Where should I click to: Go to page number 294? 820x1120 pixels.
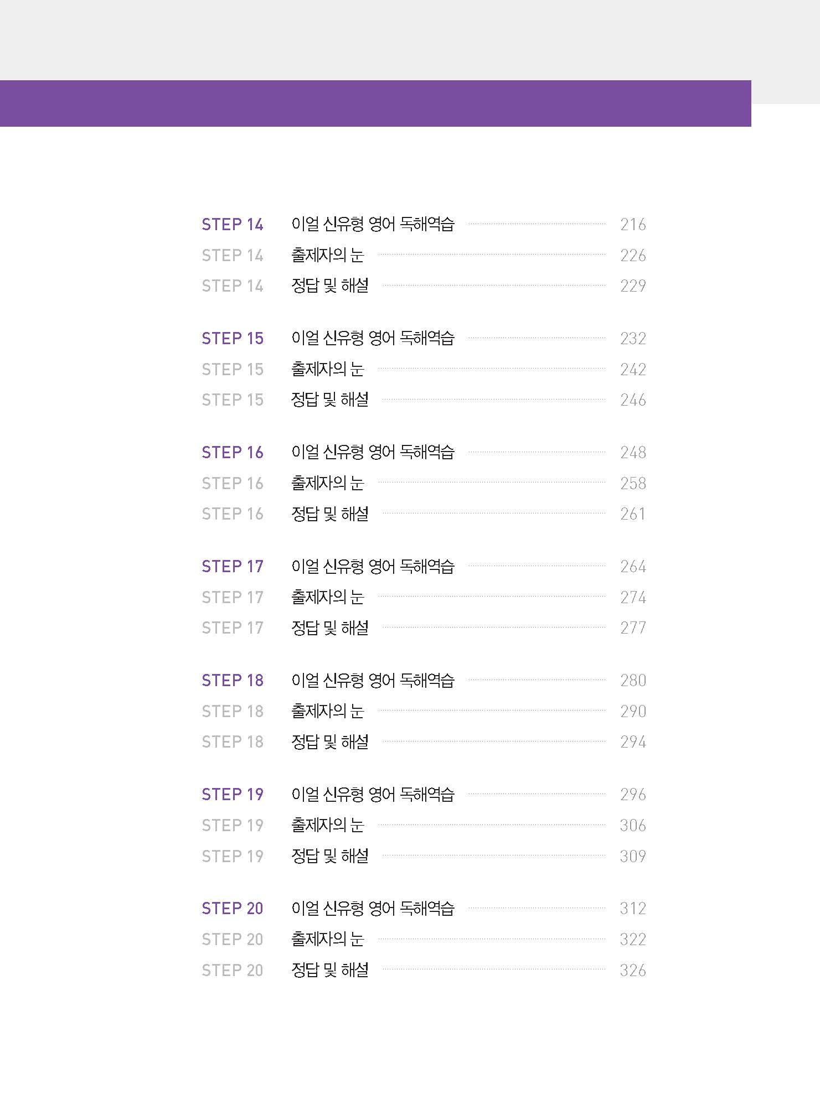(633, 742)
